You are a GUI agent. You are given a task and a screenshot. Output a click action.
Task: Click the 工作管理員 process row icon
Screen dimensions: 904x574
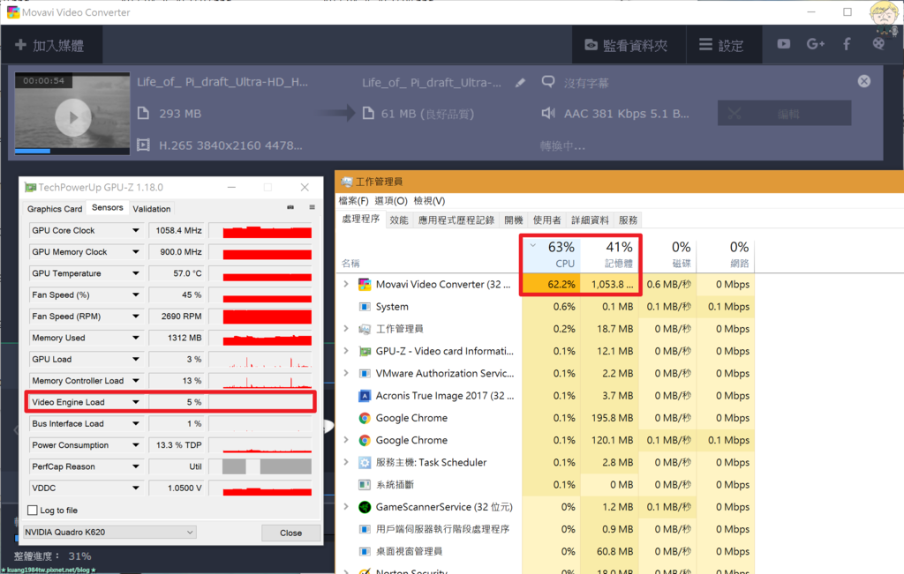click(x=365, y=329)
